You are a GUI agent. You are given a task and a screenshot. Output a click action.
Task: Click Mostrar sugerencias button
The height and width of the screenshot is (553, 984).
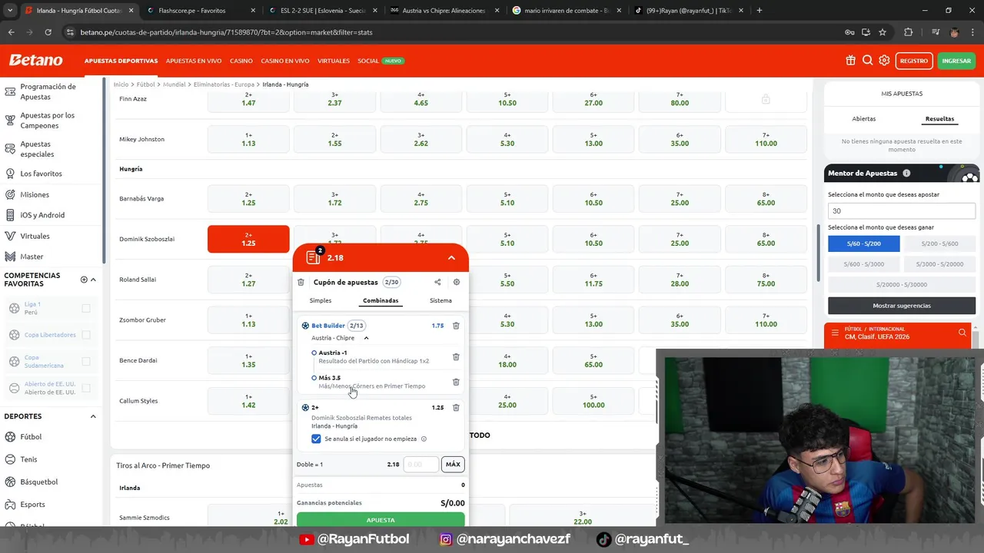pyautogui.click(x=902, y=306)
